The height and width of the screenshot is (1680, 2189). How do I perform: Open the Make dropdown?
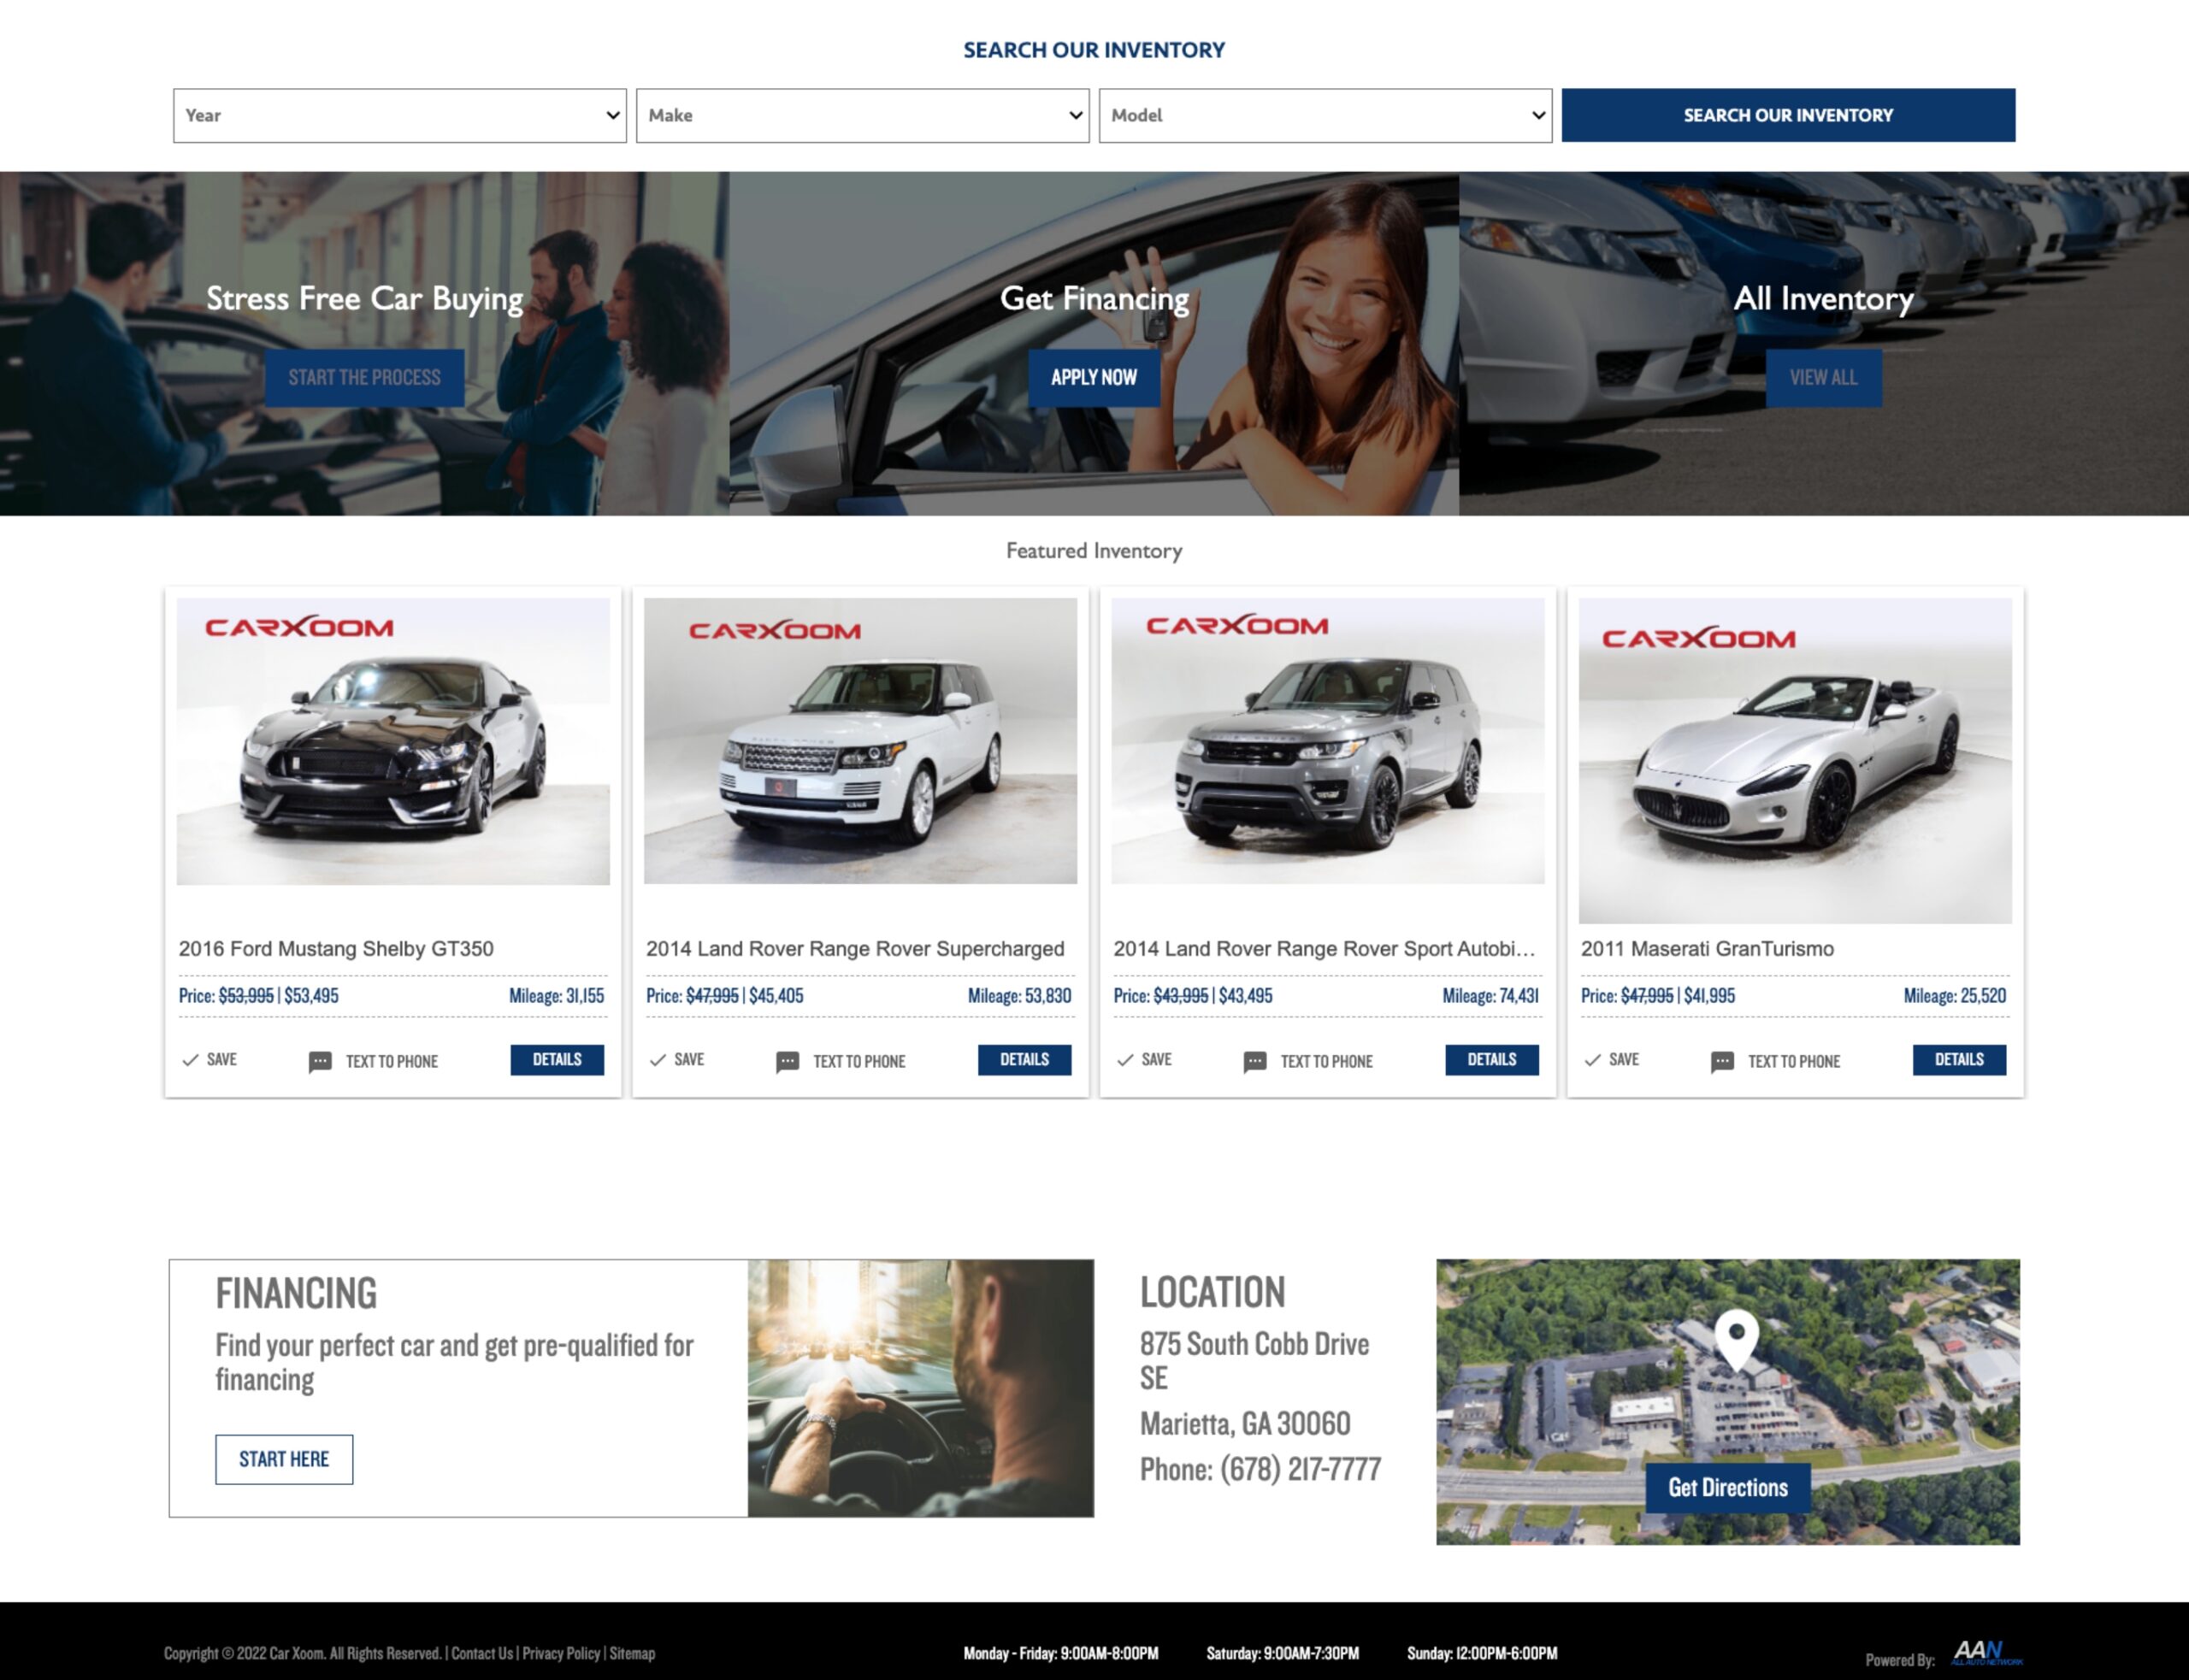(x=862, y=115)
